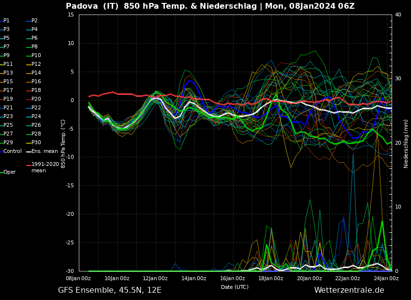
Task: Choose the 'P12' legend label
Action: (36, 64)
